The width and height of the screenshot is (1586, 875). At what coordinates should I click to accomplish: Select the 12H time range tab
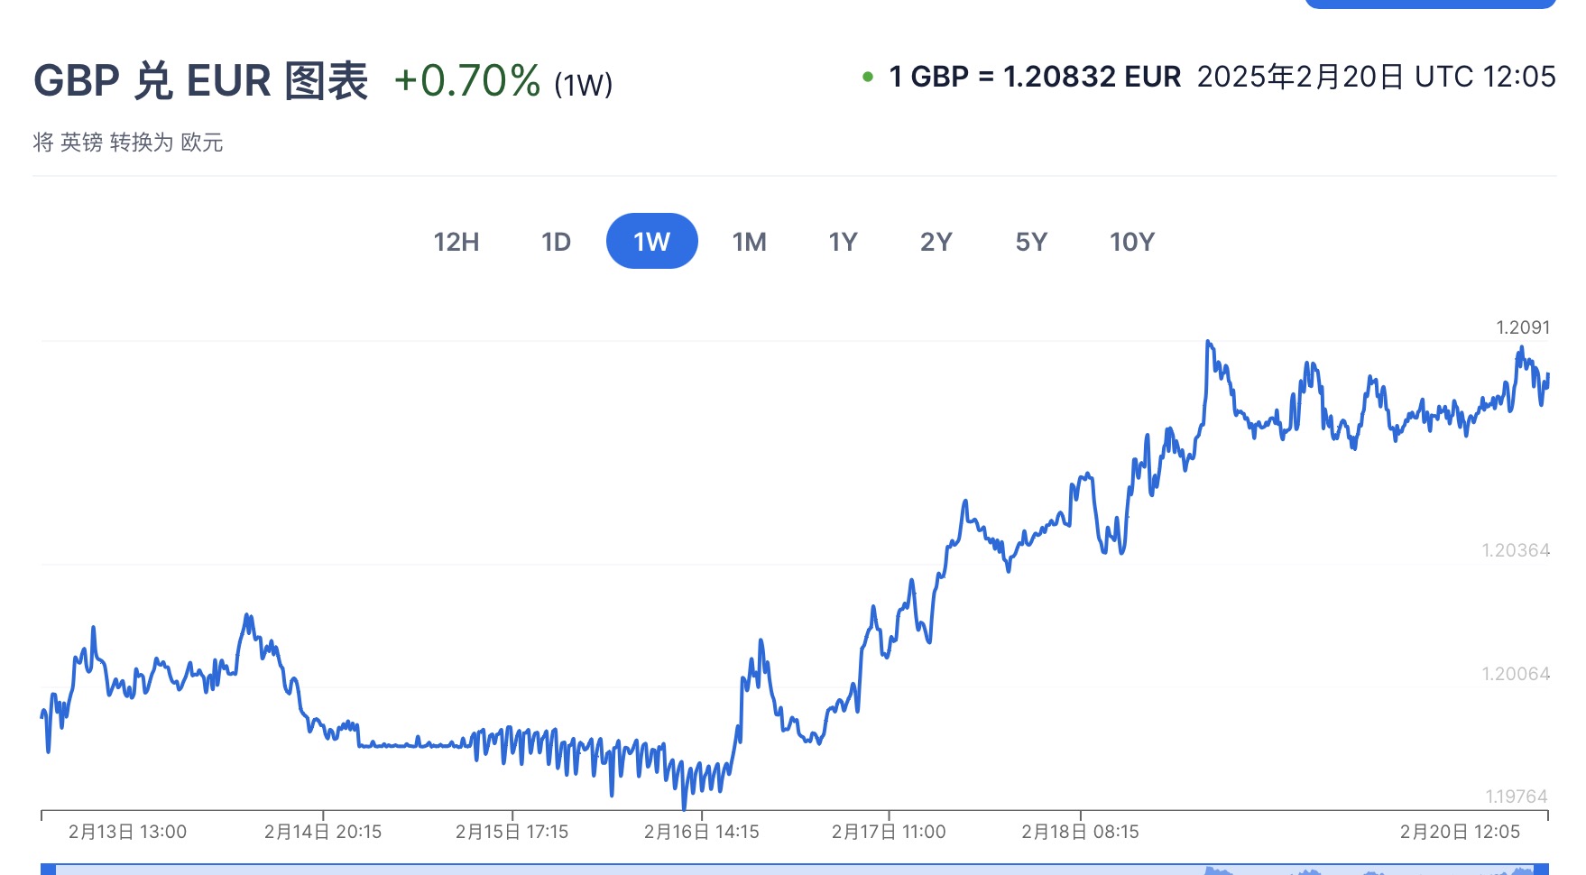tap(456, 242)
